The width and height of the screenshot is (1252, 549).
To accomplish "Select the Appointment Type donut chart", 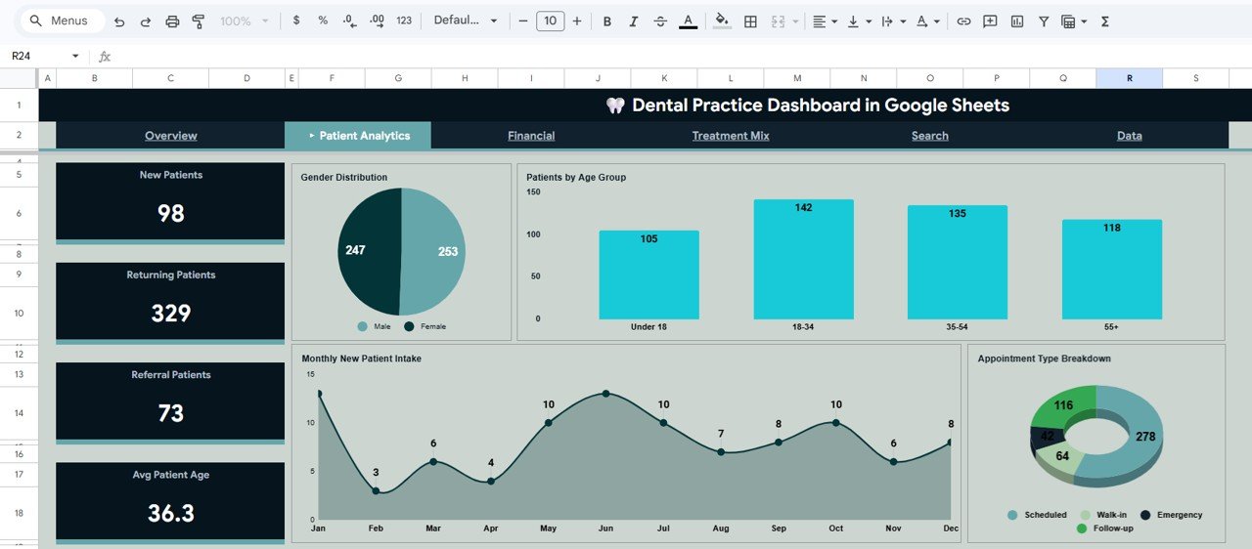I will coord(1095,437).
